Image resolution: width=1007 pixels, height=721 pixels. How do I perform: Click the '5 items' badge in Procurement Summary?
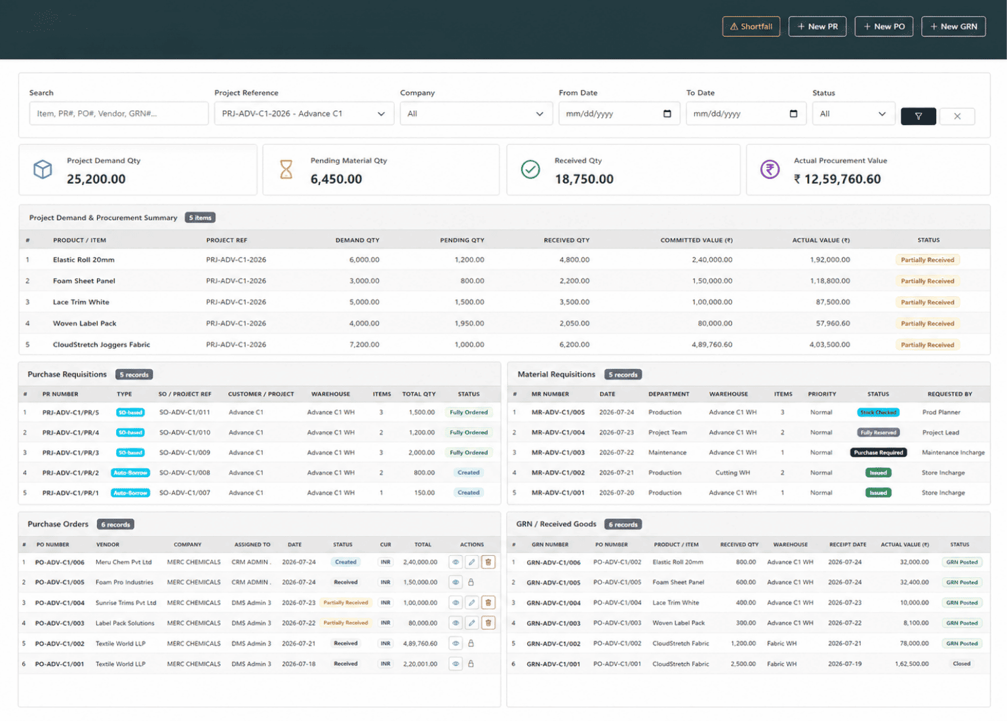click(200, 218)
